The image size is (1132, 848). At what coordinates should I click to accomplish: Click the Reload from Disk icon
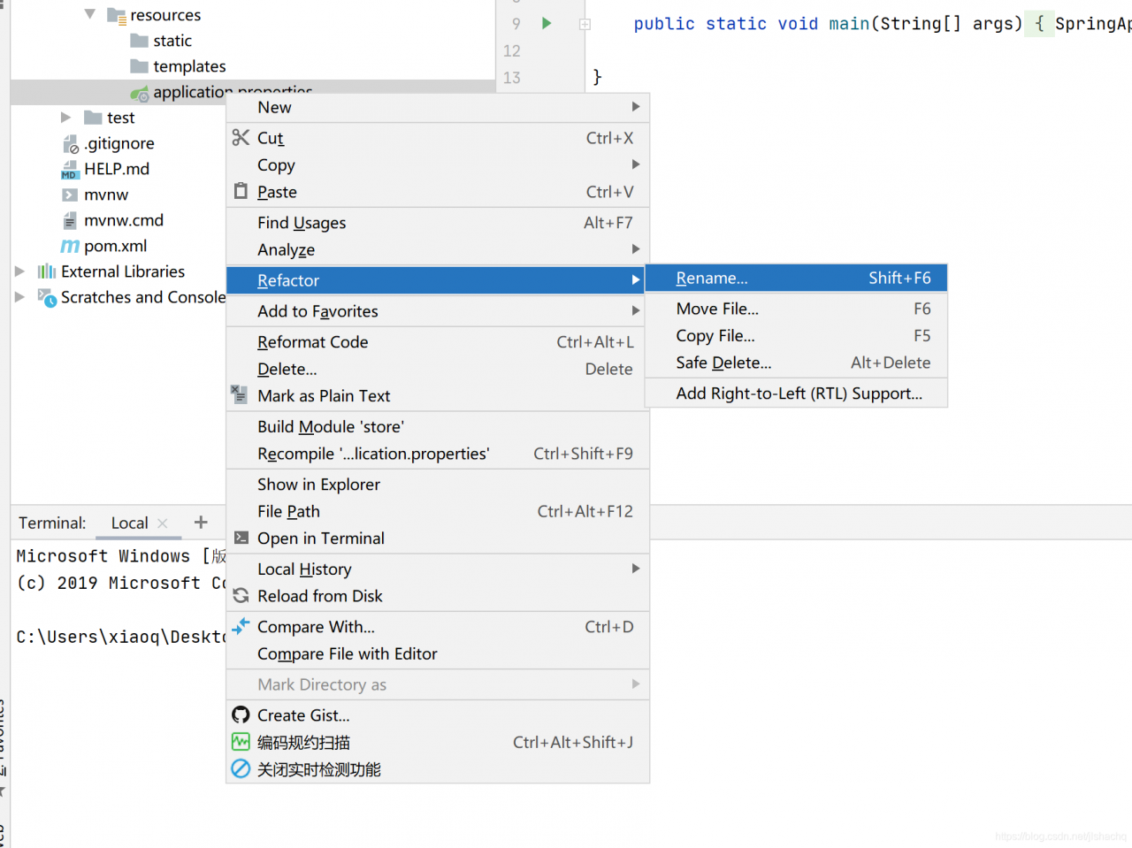[241, 596]
